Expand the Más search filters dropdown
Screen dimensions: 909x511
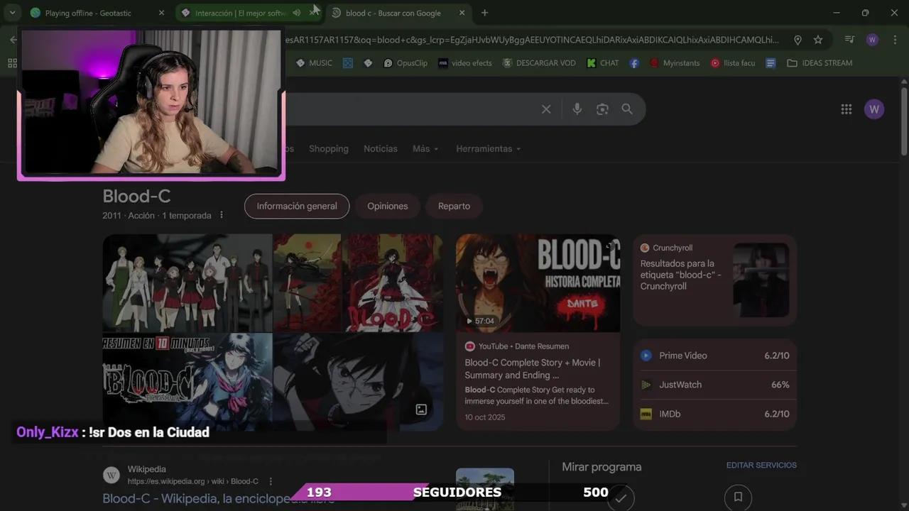pyautogui.click(x=425, y=149)
